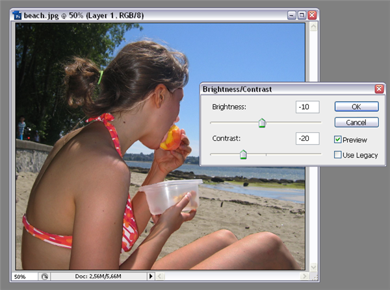
Task: Click the Contrast label
Action: pyautogui.click(x=226, y=138)
